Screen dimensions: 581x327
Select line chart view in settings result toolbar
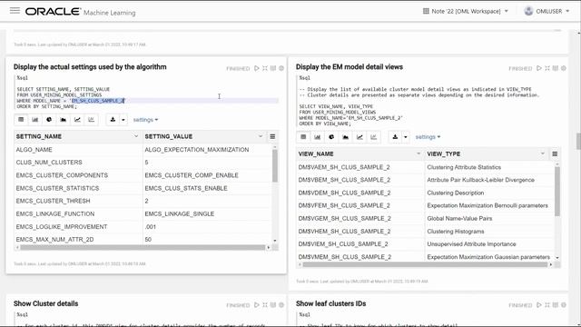pos(77,120)
